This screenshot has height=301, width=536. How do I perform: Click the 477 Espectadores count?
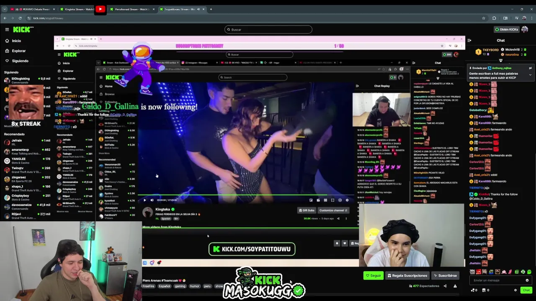424,286
